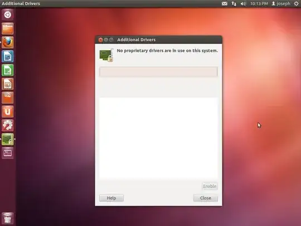Open Ubuntu One launcher icon
This screenshot has height=226, width=301.
pos(7,112)
